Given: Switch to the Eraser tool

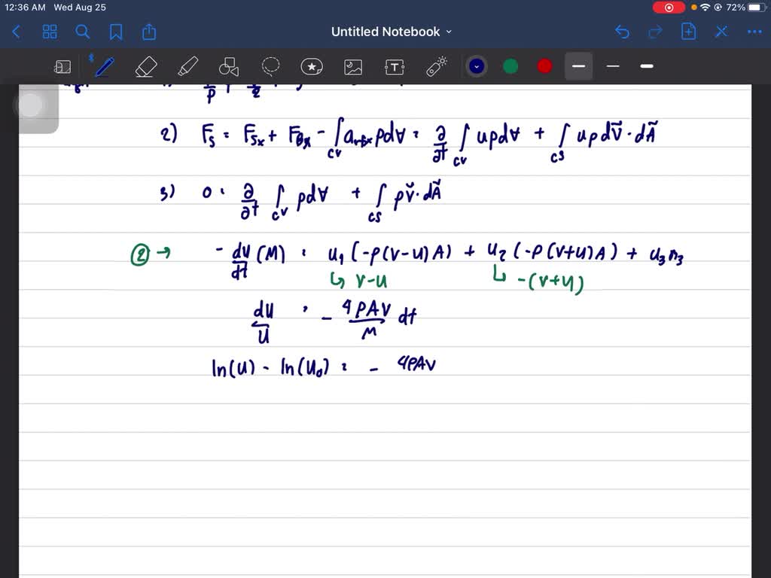Looking at the screenshot, I should pos(145,67).
